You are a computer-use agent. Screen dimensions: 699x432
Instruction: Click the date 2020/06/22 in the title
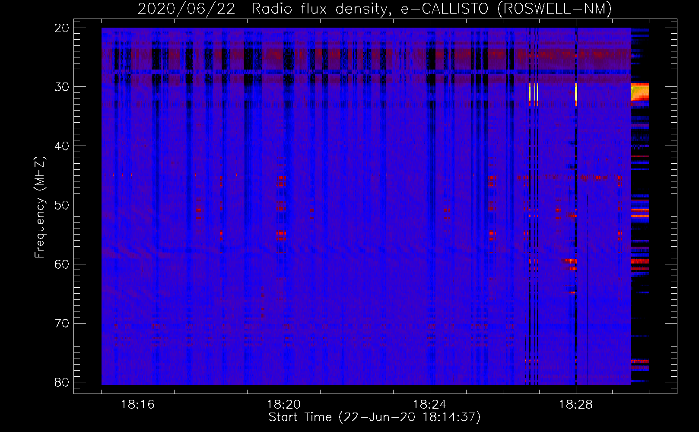click(187, 9)
